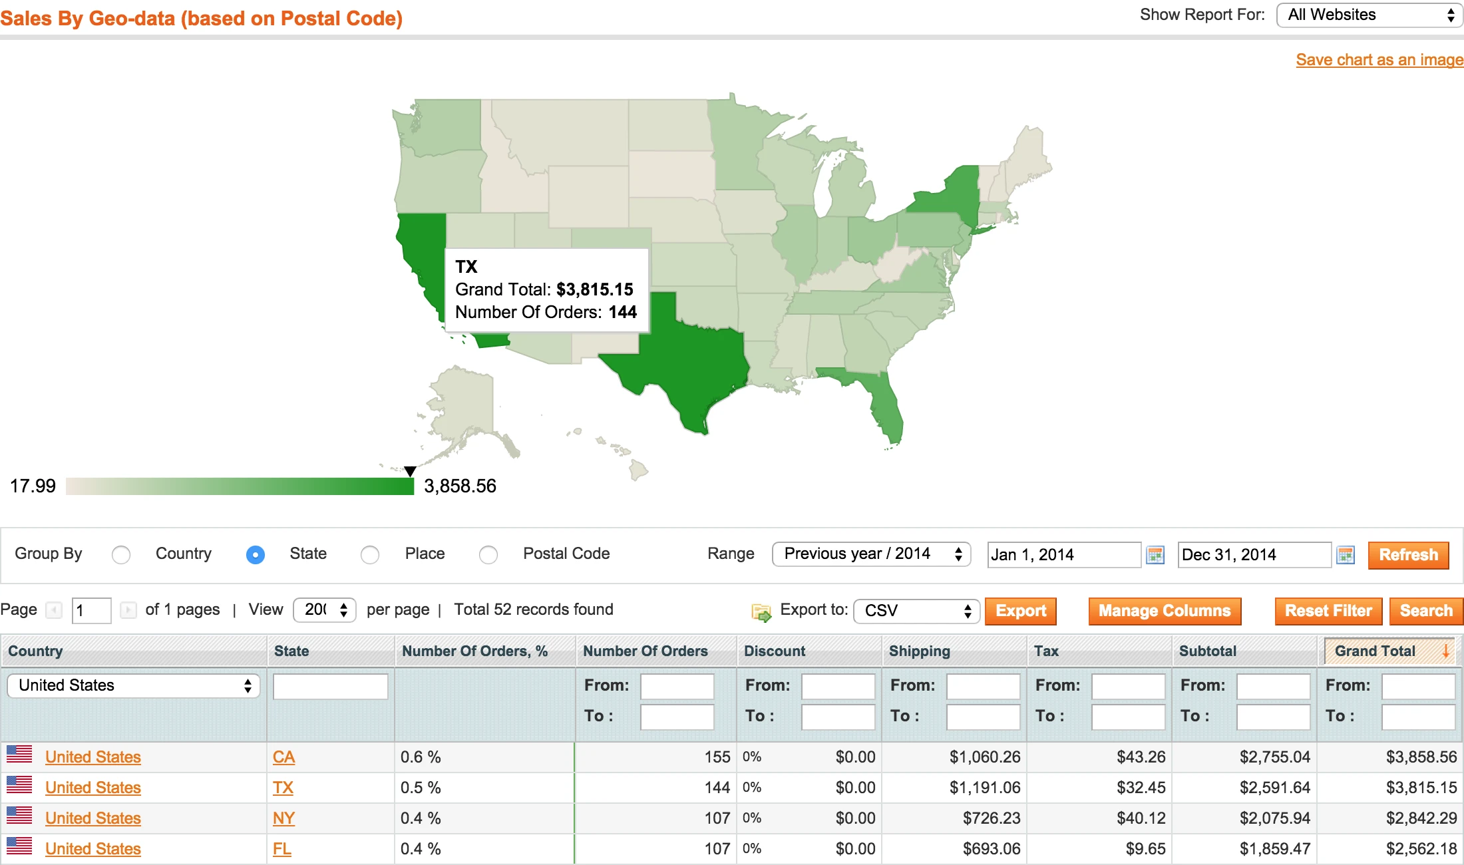The height and width of the screenshot is (865, 1464).
Task: Open the CSV export format dropdown
Action: tap(916, 611)
